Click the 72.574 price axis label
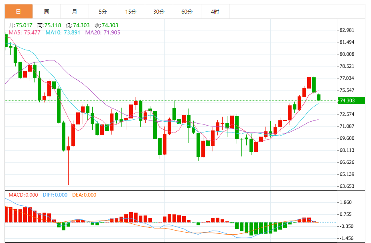Viewport: 371px width, 243px height. 347,114
